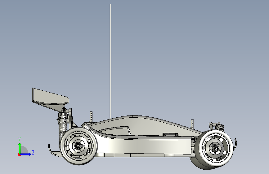The height and width of the screenshot is (174, 269).
Task: Click the blue Z axis of the triad
Action: (x=26, y=154)
